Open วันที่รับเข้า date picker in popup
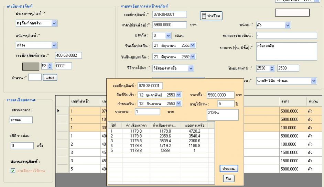The height and width of the screenshot is (187, 324). tap(178, 95)
